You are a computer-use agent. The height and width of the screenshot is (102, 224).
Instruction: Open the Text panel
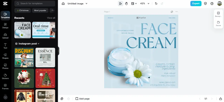click(x=5, y=46)
